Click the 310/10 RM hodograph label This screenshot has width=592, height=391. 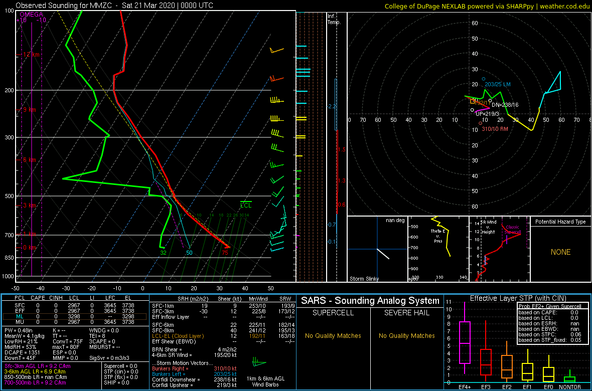(x=495, y=129)
